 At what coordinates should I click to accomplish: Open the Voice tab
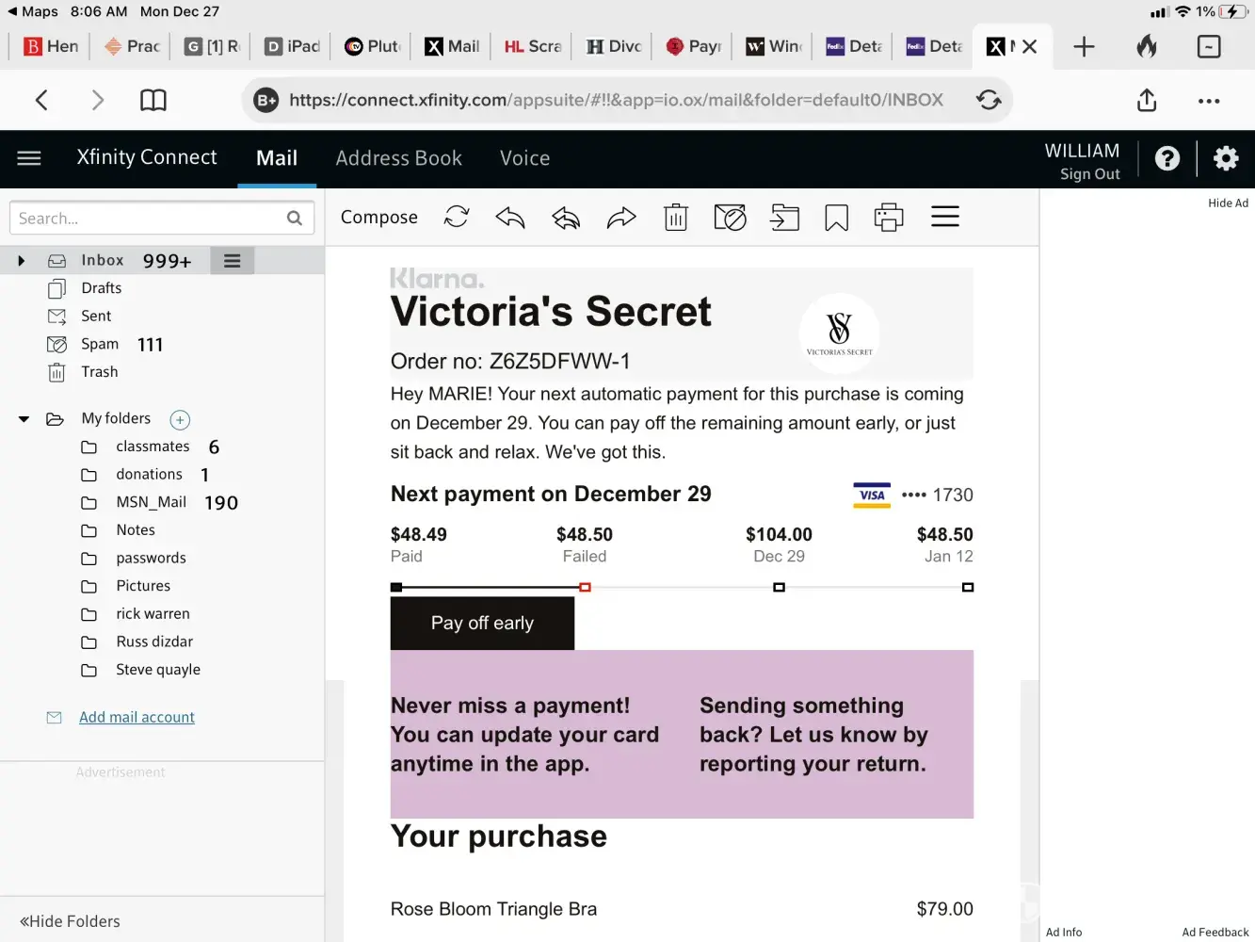[x=524, y=158]
